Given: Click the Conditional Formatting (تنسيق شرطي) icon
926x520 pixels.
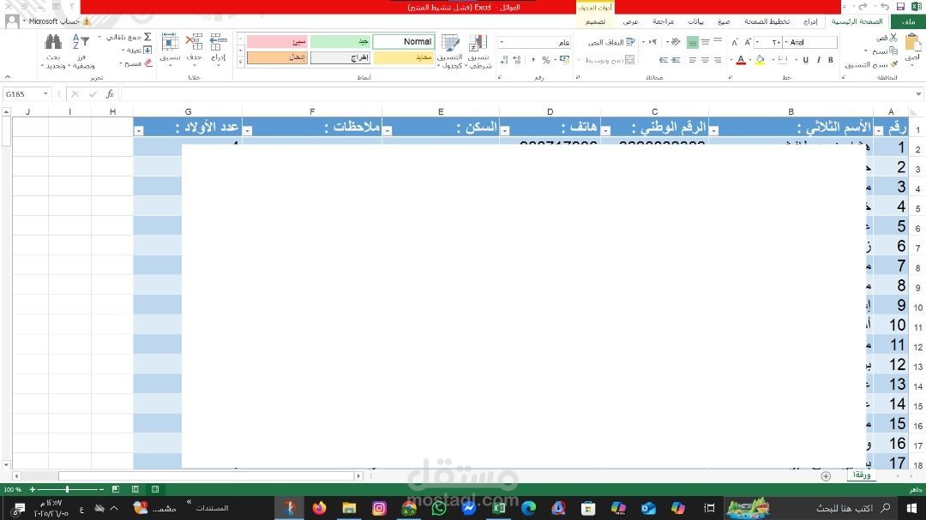Looking at the screenshot, I should click(478, 43).
